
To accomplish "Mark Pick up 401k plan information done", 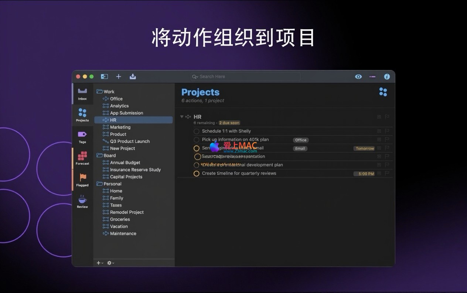I will tap(197, 140).
